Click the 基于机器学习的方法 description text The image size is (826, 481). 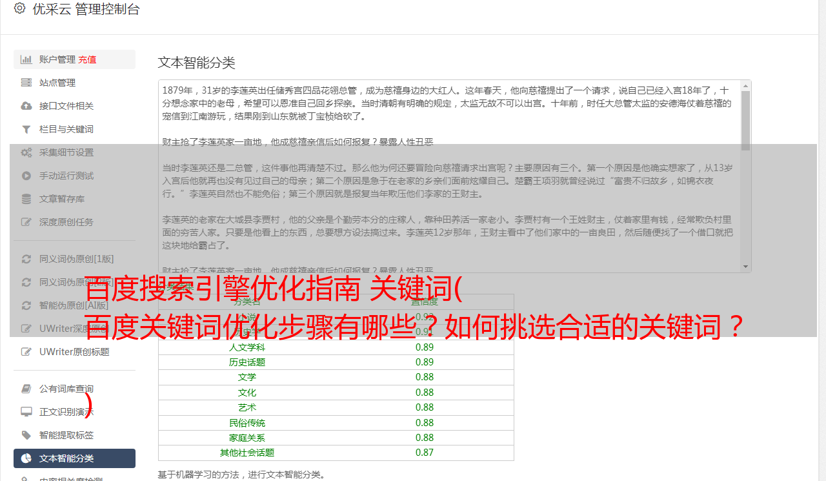[242, 475]
